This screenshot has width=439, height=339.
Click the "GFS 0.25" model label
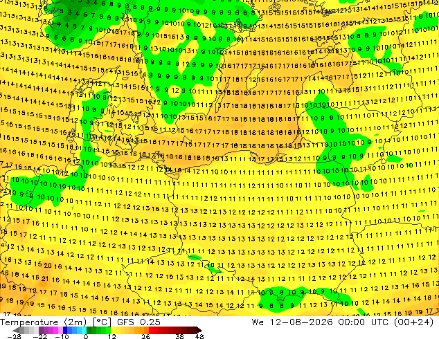pyautogui.click(x=138, y=322)
